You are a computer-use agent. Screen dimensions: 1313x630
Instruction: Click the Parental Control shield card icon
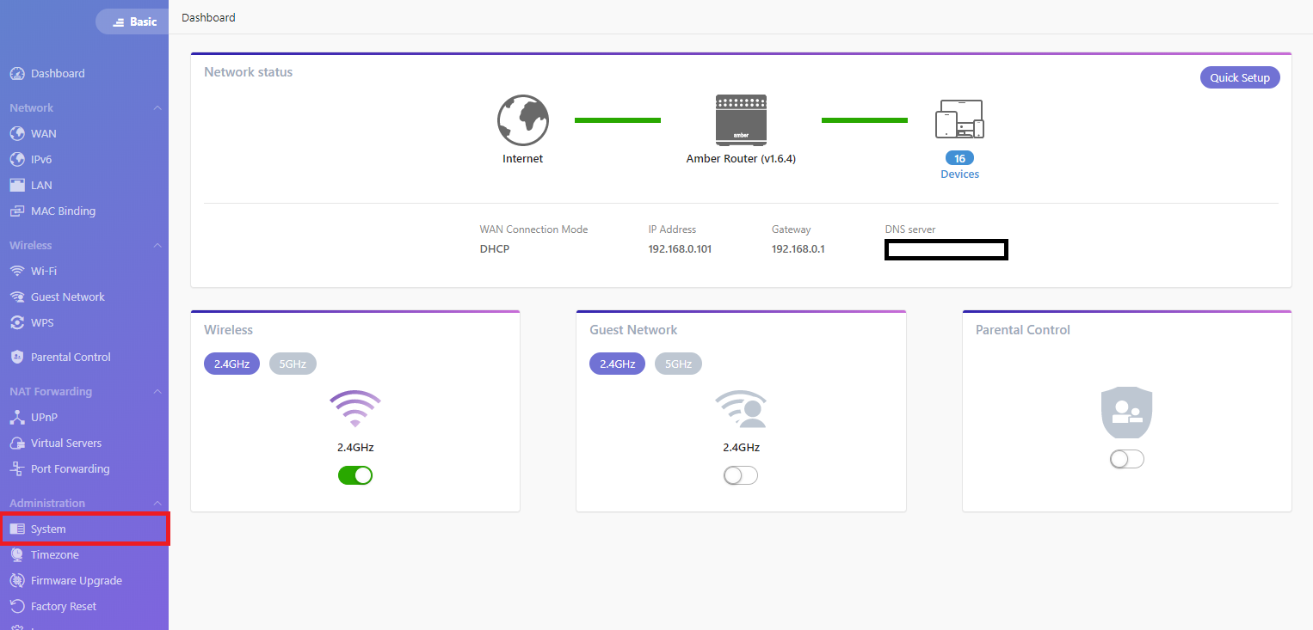point(1126,413)
